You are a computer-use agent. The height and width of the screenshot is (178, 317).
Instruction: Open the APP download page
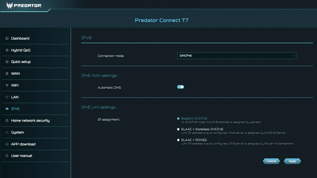[7, 144]
